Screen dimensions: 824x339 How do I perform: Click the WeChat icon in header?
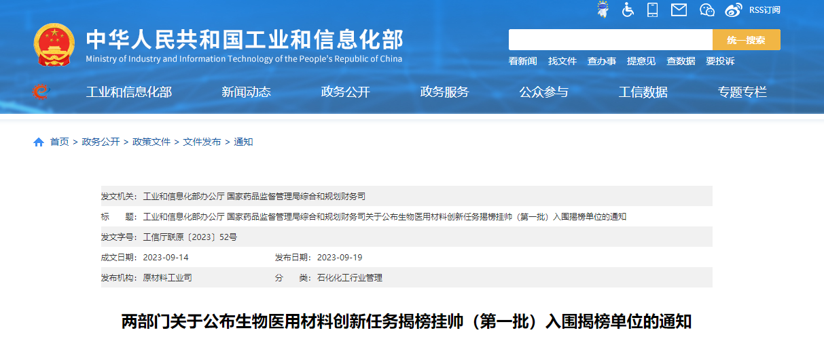tap(707, 9)
